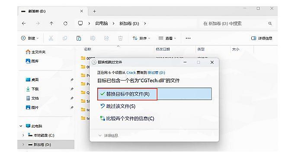Open 图库 in the navigation pane
The height and width of the screenshot is (158, 295).
click(32, 61)
